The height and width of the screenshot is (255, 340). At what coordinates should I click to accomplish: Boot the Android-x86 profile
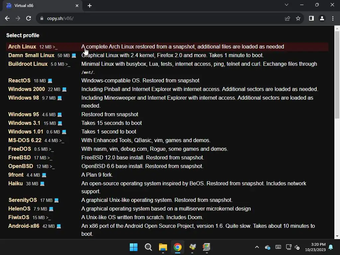click(x=24, y=226)
